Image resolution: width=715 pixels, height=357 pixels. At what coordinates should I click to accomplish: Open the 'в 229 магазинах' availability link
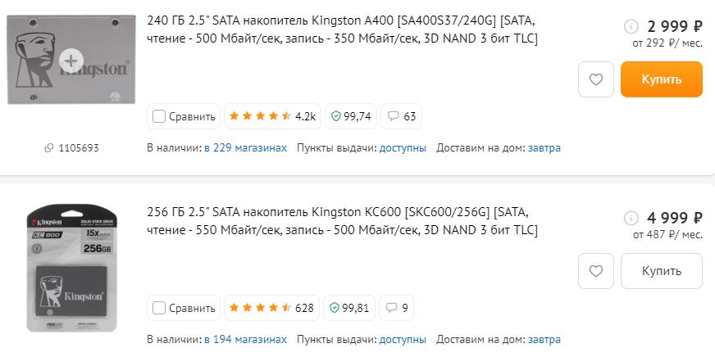246,148
